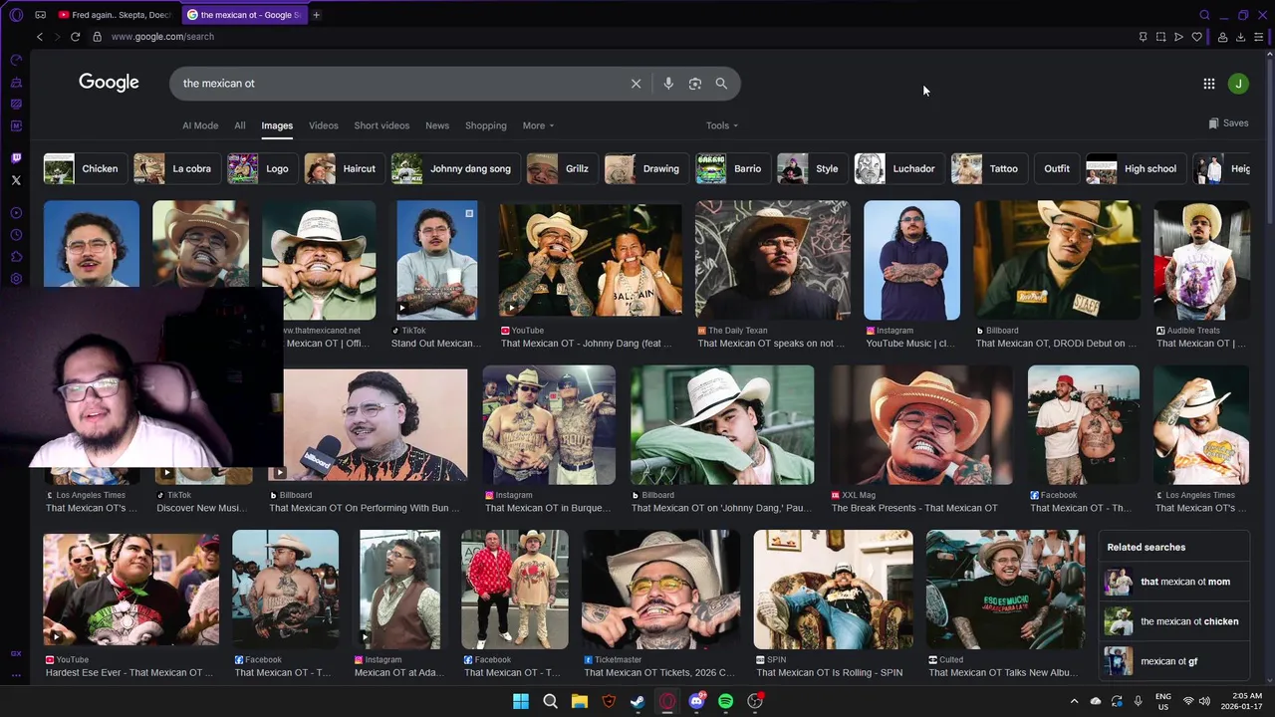The image size is (1275, 717).
Task: Take a snapshot with the capture icon
Action: click(x=1160, y=37)
